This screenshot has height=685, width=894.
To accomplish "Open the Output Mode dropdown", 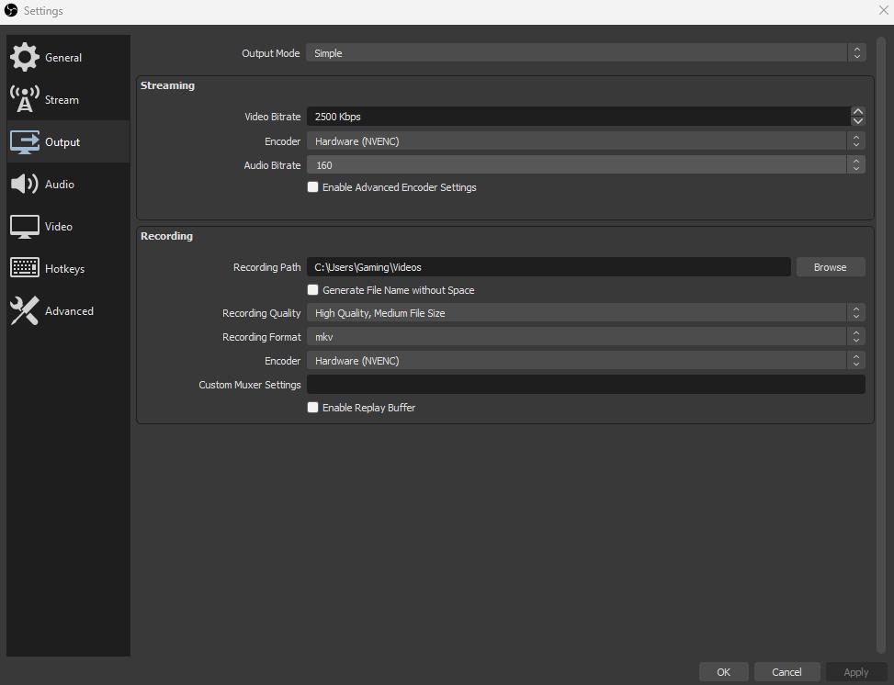I will (x=586, y=53).
